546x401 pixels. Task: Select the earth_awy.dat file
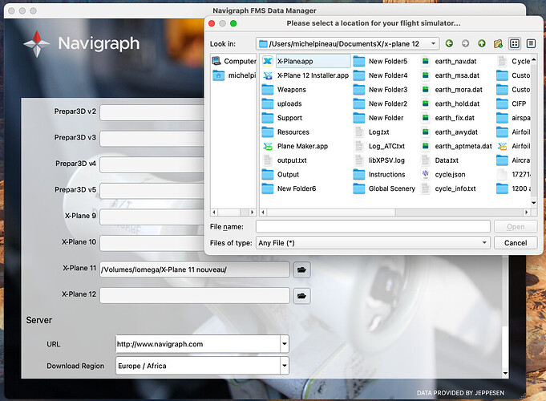click(450, 132)
